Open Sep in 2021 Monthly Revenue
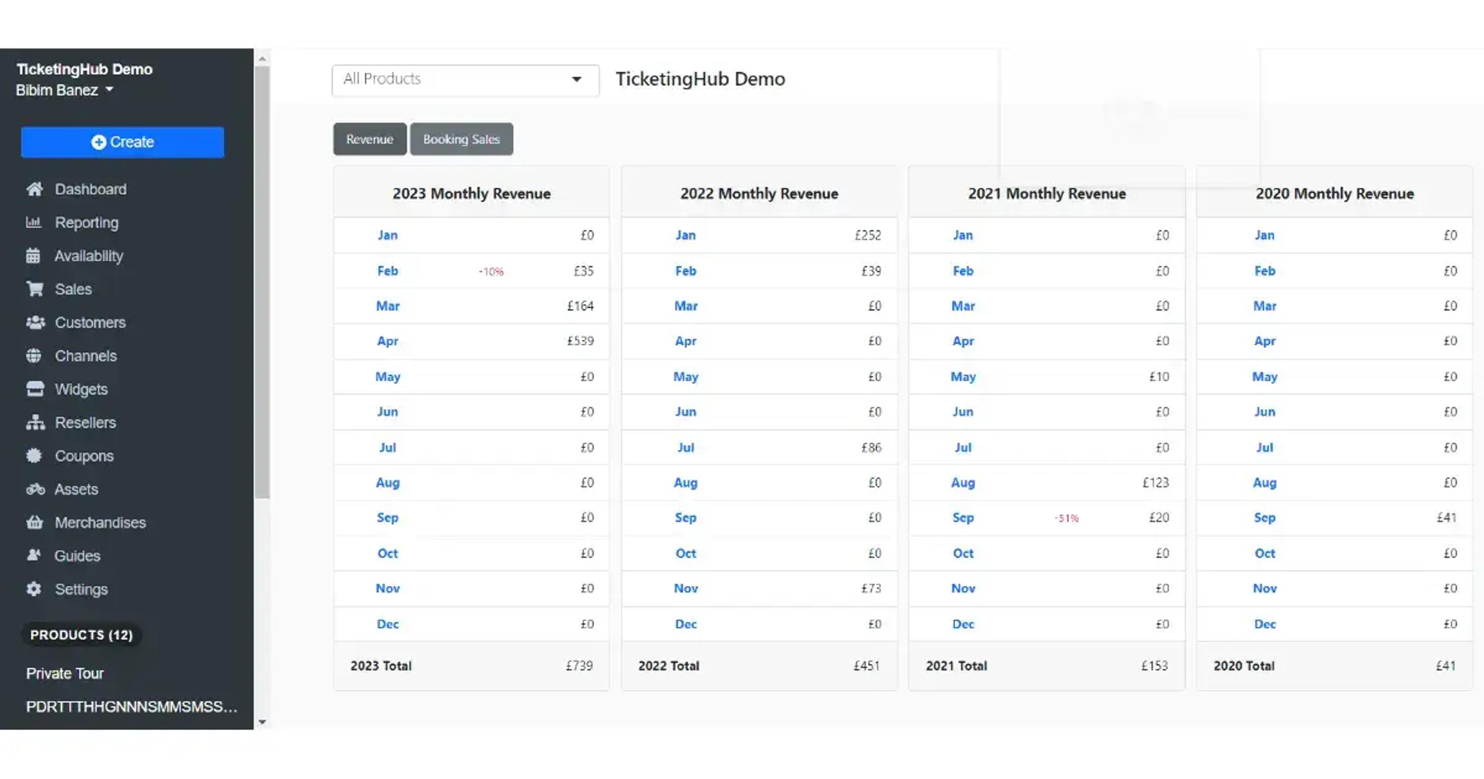1484x779 pixels. [963, 518]
